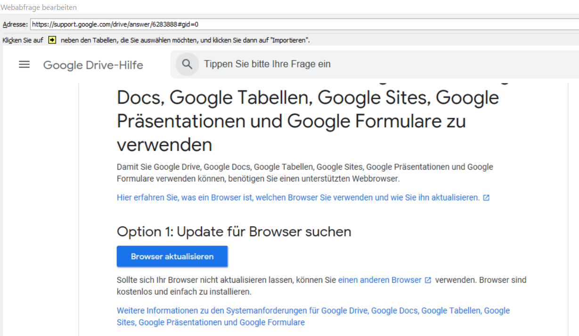The image size is (579, 336).
Task: Click the paragraph starting 'Damit Sie Google Drive'
Action: [305, 173]
